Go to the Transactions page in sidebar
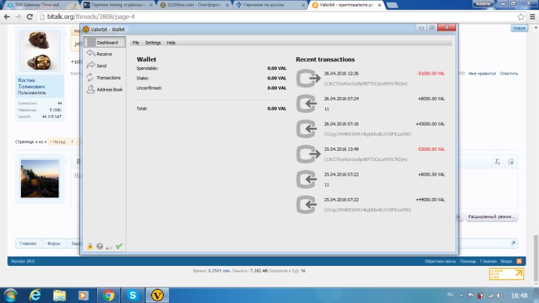The width and height of the screenshot is (539, 303). (107, 77)
